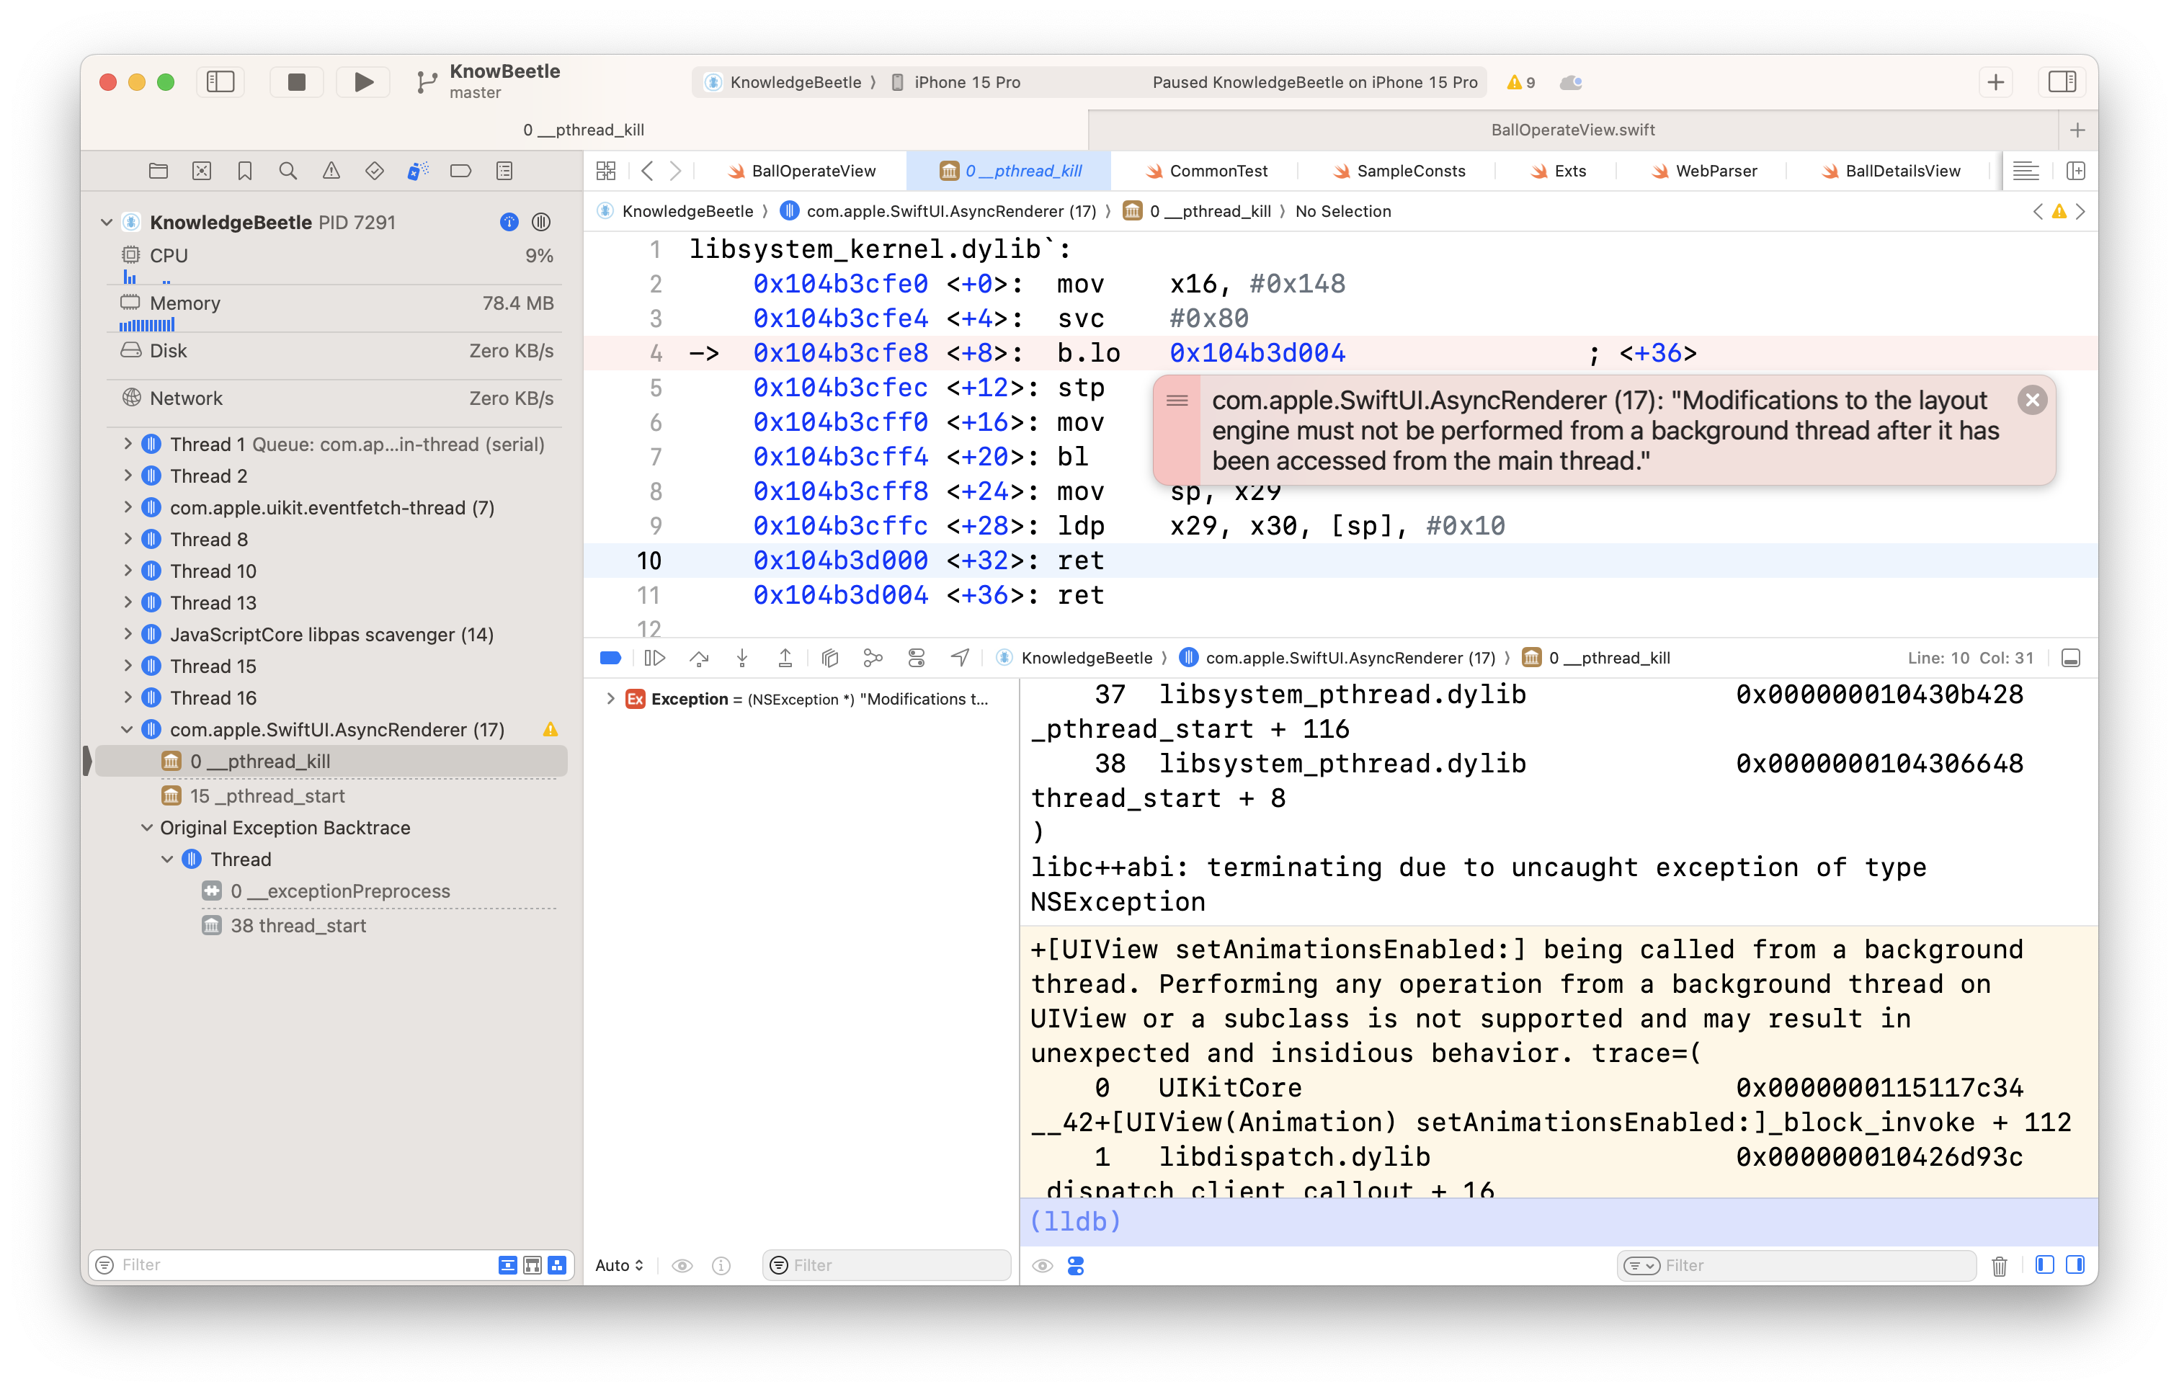Toggle the inspectors panel button
This screenshot has height=1392, width=2179.
(2062, 82)
